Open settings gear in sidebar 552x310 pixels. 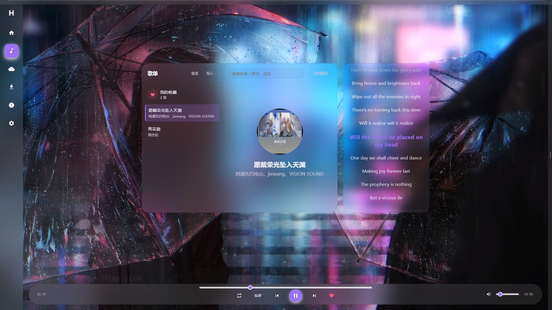tap(11, 123)
